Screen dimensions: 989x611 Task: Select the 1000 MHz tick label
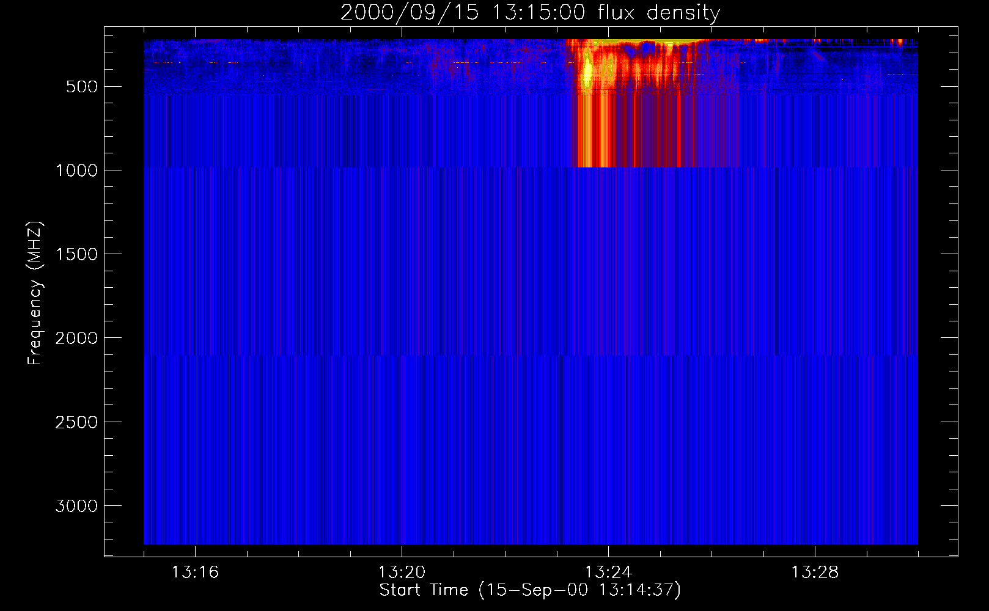[x=76, y=170]
